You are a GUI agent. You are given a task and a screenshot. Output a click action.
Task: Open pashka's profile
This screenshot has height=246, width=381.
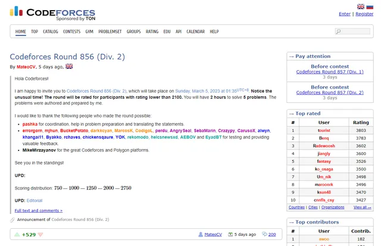coord(30,124)
